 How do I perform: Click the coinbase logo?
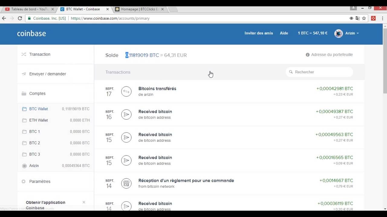coord(31,33)
